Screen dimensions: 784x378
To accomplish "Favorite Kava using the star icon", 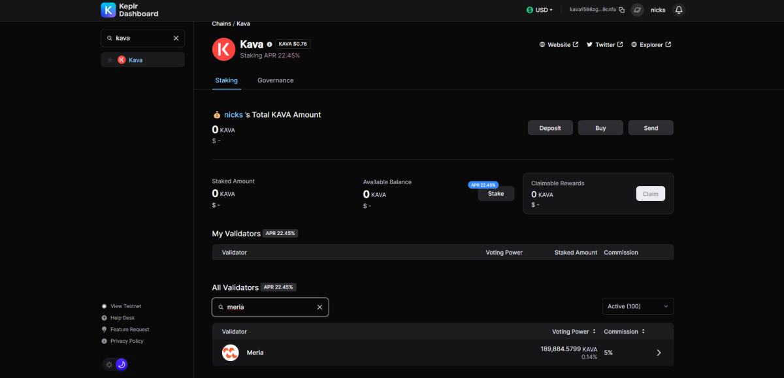I will coord(110,60).
